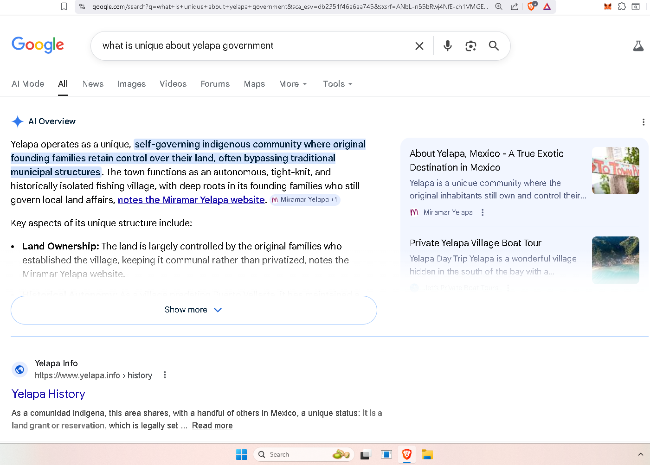Clear the search box text

419,46
